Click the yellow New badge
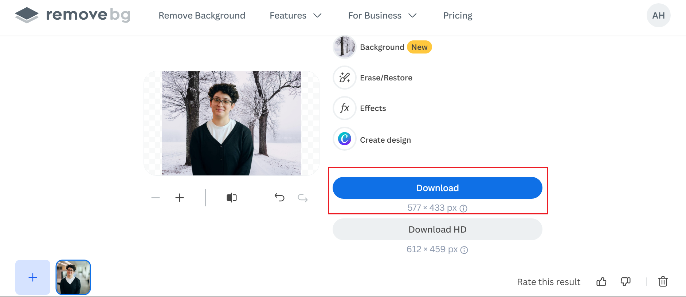Viewport: 686px width, 297px height. point(419,47)
